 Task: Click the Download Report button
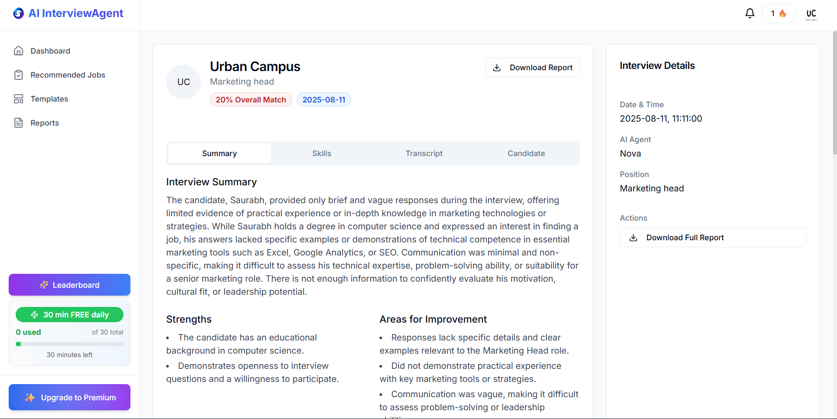pos(532,68)
